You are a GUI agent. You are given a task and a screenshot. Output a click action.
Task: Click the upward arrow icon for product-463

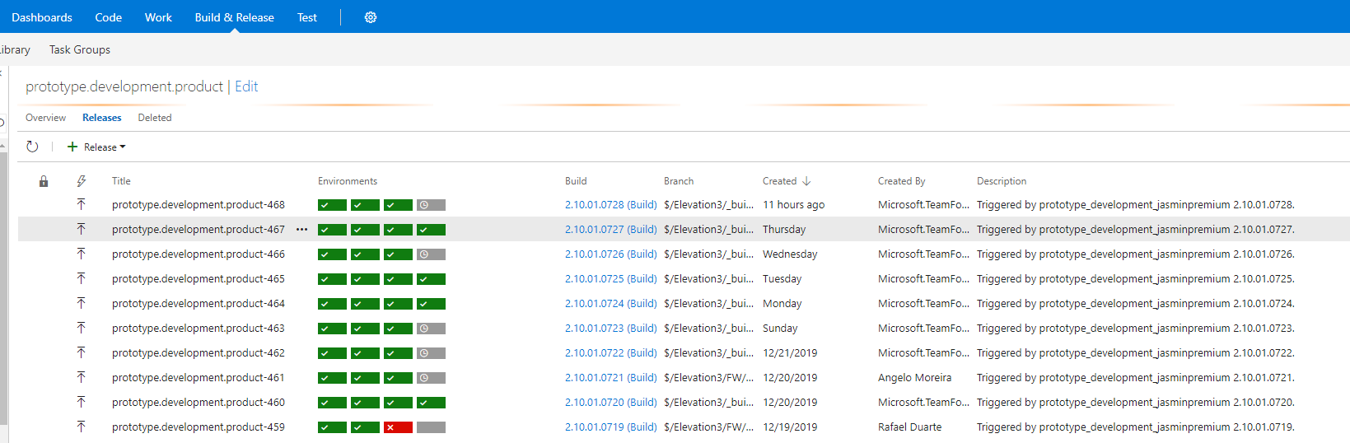tap(81, 328)
